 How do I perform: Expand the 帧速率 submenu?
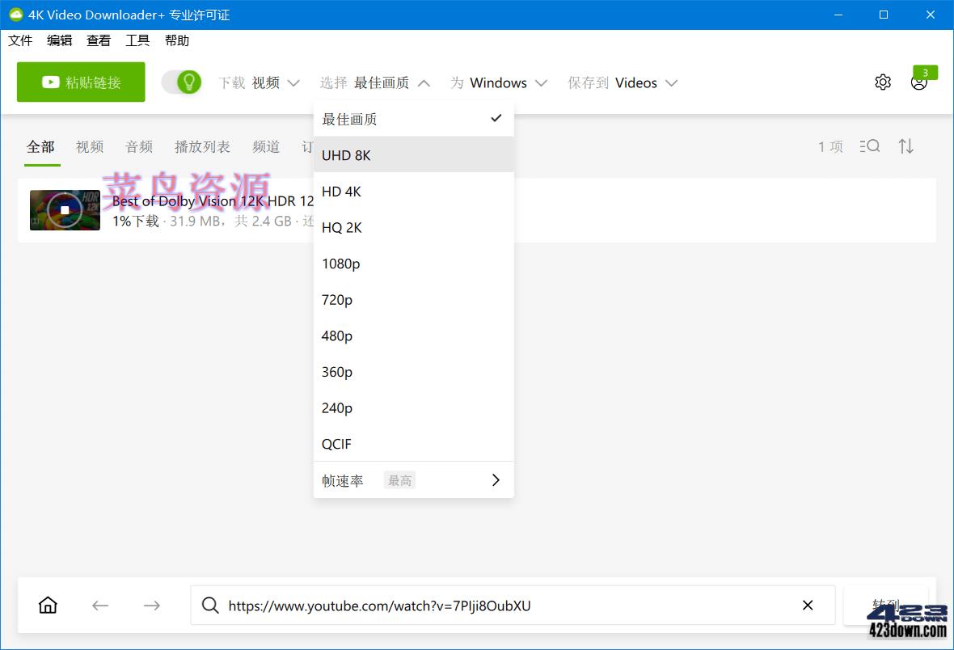coord(413,479)
